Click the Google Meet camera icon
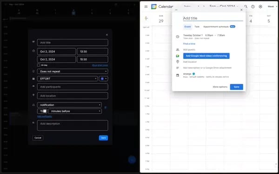Screen dimensions: 279x174 coord(178,56)
